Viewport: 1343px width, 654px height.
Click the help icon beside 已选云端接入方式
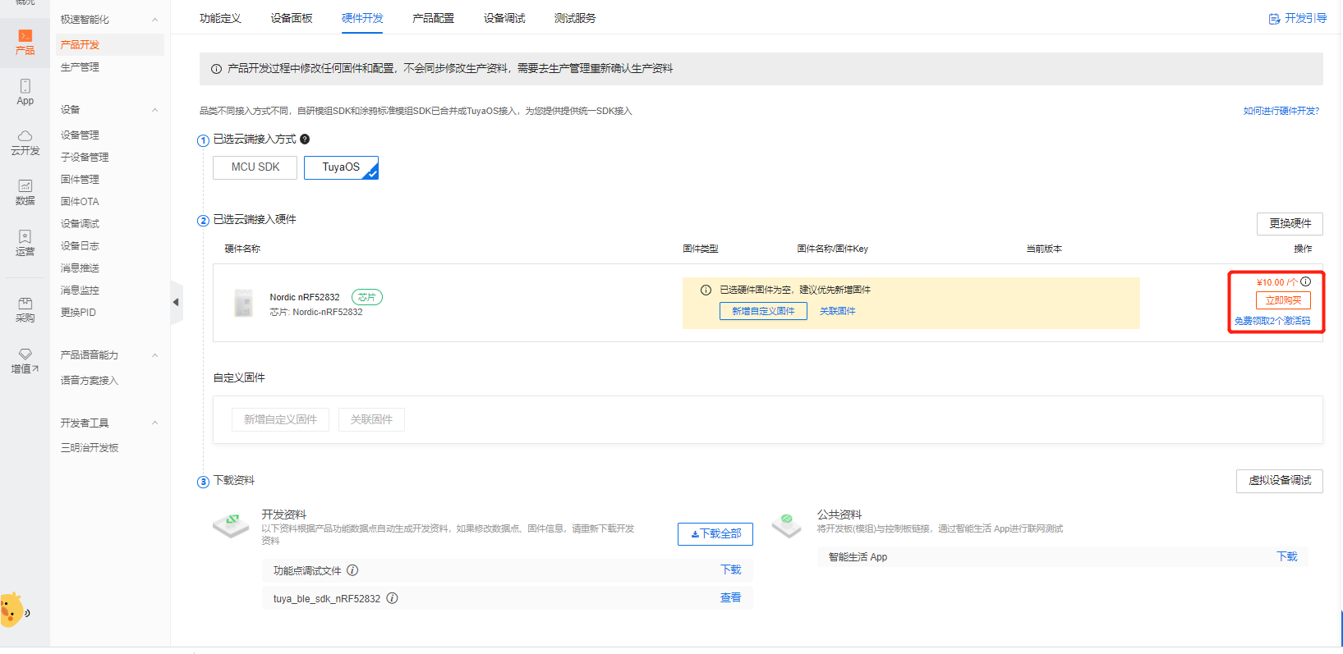click(305, 139)
